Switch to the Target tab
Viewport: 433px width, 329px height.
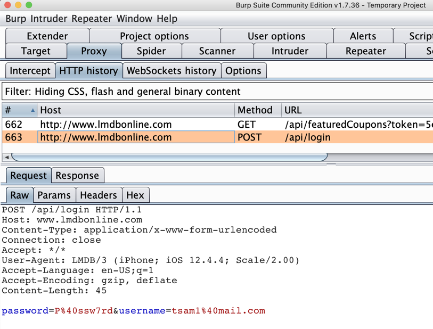click(36, 51)
